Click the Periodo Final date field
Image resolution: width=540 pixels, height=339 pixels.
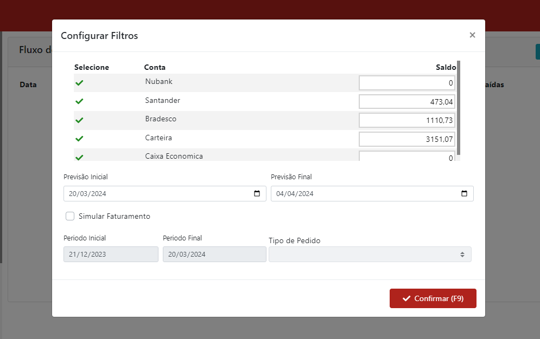pos(214,255)
